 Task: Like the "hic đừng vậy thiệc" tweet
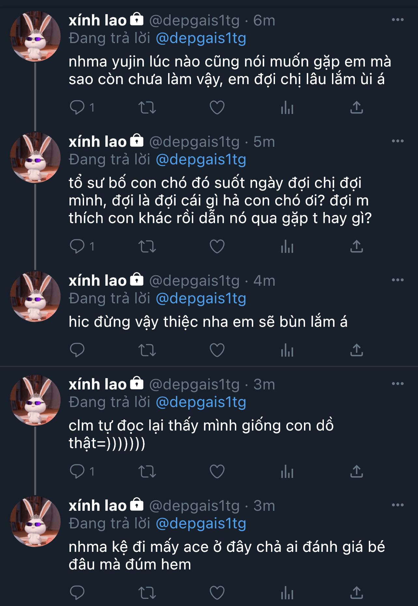[x=217, y=350]
